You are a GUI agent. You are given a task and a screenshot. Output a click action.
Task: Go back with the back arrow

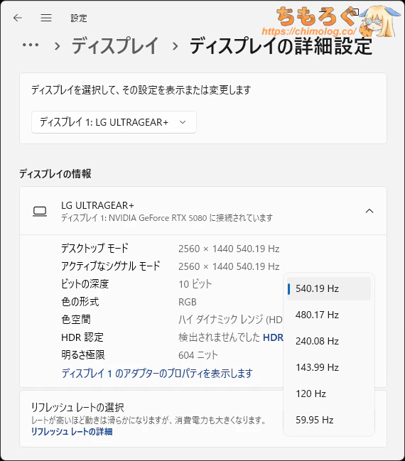pos(18,18)
